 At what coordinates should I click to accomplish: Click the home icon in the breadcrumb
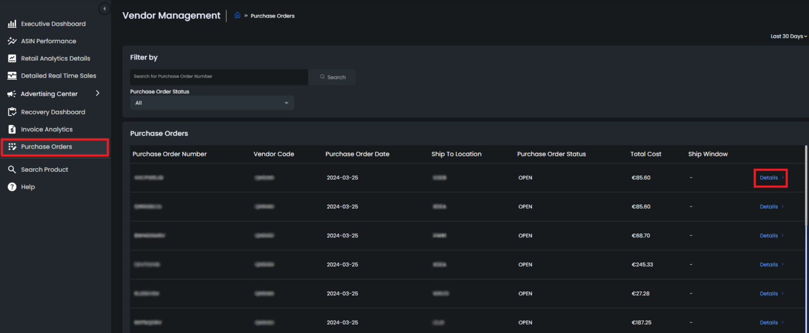coord(237,15)
